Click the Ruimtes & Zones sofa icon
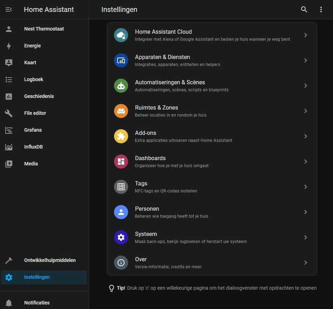The image size is (333, 309). point(121,111)
